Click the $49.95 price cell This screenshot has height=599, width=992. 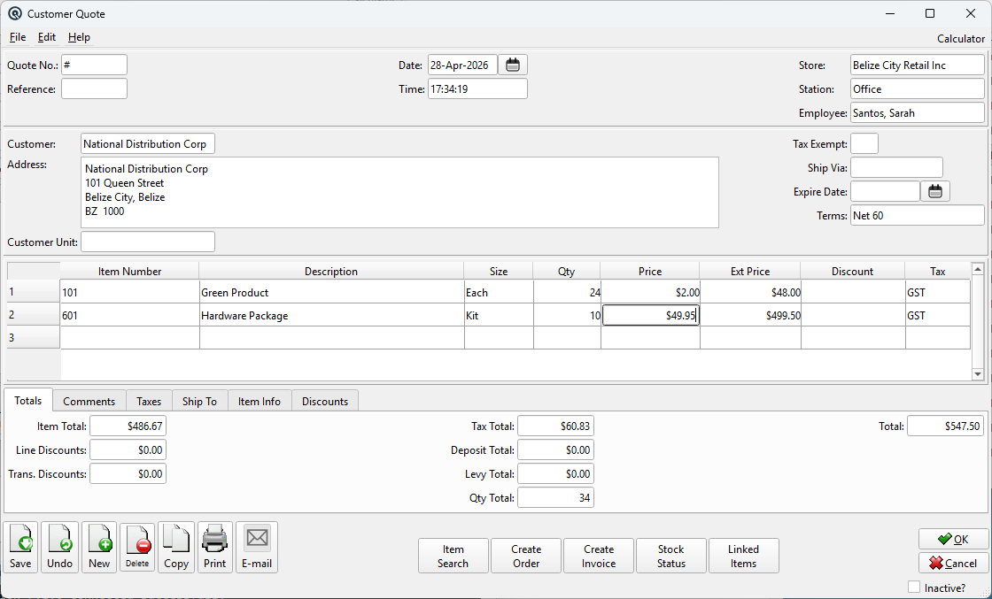pyautogui.click(x=650, y=315)
